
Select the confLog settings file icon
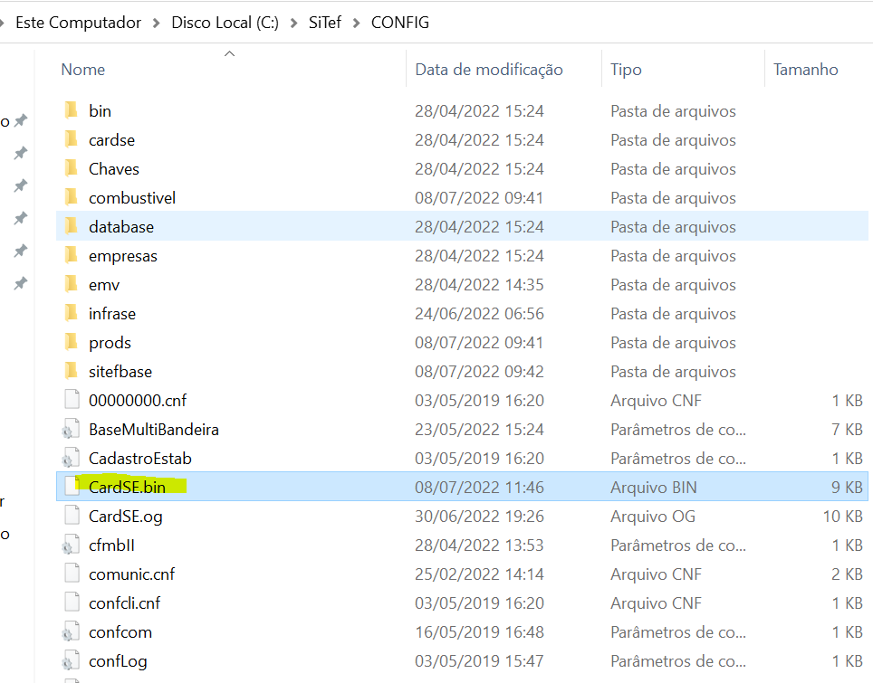tap(71, 660)
